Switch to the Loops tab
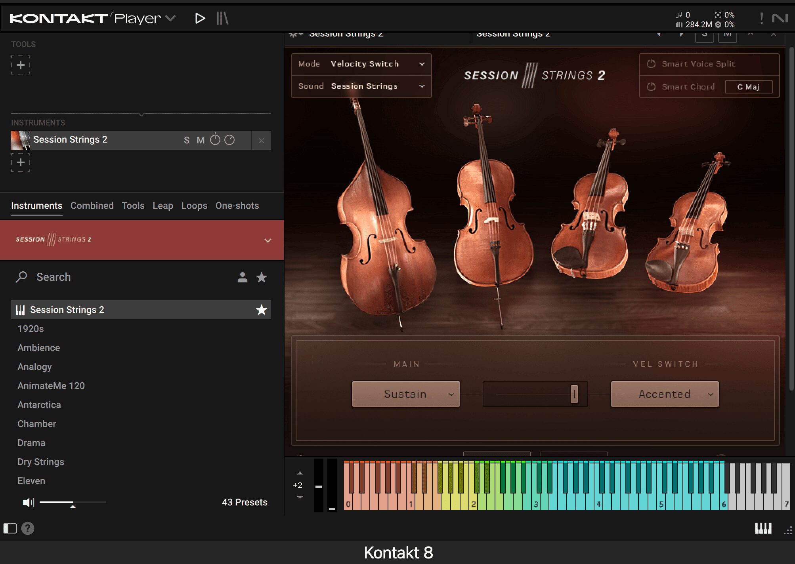The image size is (795, 564). pyautogui.click(x=194, y=206)
